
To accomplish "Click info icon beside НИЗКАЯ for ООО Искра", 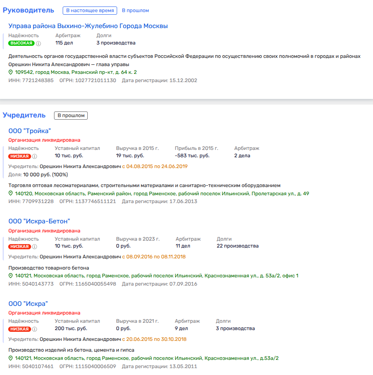I will click(x=35, y=329).
